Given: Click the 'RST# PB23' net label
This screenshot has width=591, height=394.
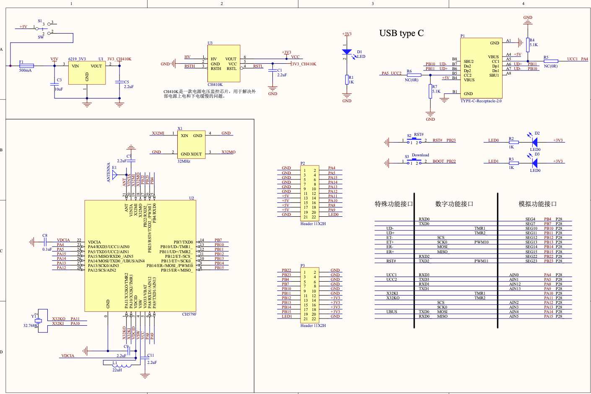Looking at the screenshot, I should click(x=444, y=140).
